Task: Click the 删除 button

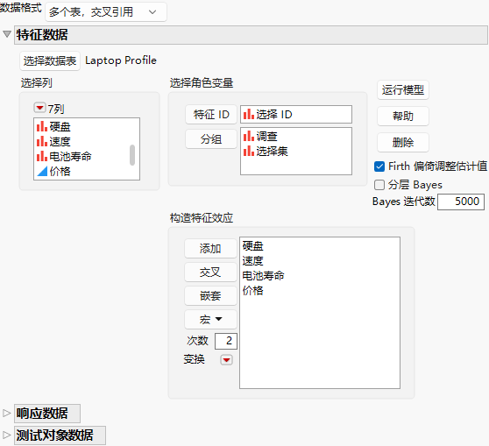Action: (x=402, y=143)
